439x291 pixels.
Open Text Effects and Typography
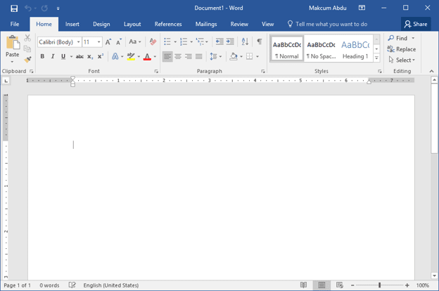click(115, 56)
